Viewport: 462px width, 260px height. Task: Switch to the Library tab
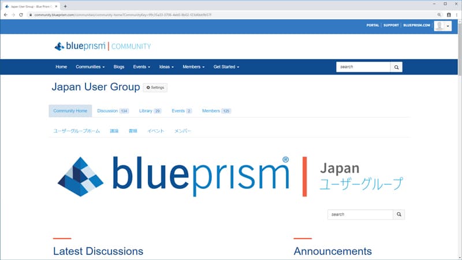tap(150, 111)
